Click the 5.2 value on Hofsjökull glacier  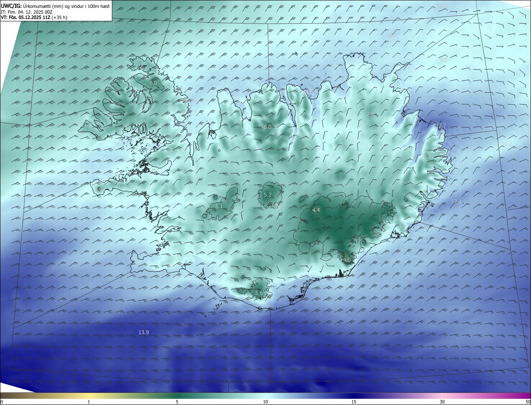268,195
